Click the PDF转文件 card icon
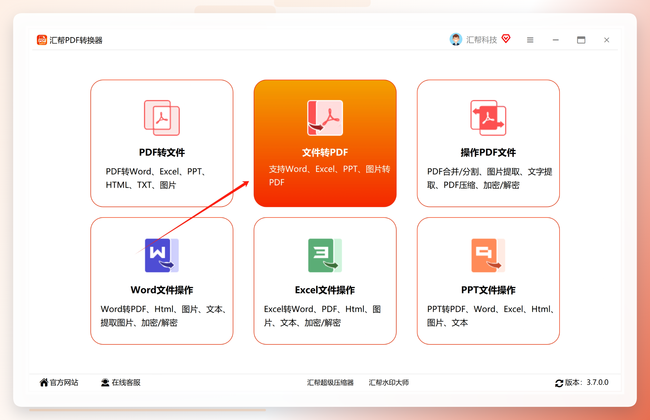 pos(162,118)
